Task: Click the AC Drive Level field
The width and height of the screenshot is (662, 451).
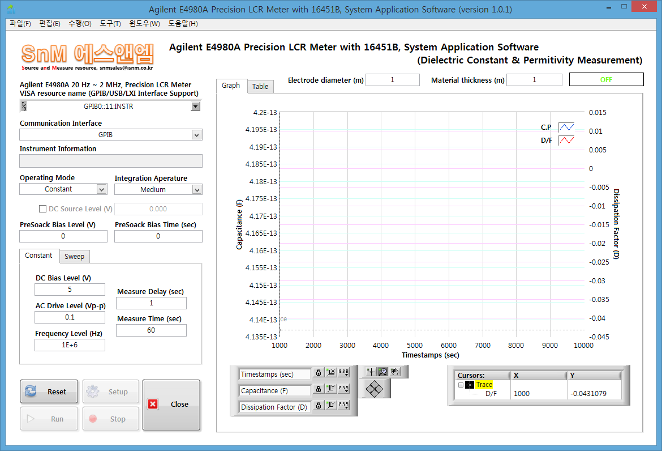Action: (70, 317)
